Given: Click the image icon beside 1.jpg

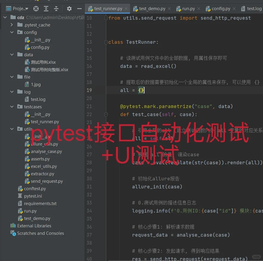Looking at the screenshot, I should [26, 84].
